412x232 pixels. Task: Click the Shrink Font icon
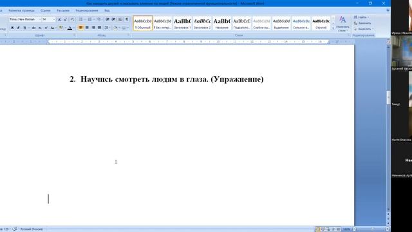point(66,19)
